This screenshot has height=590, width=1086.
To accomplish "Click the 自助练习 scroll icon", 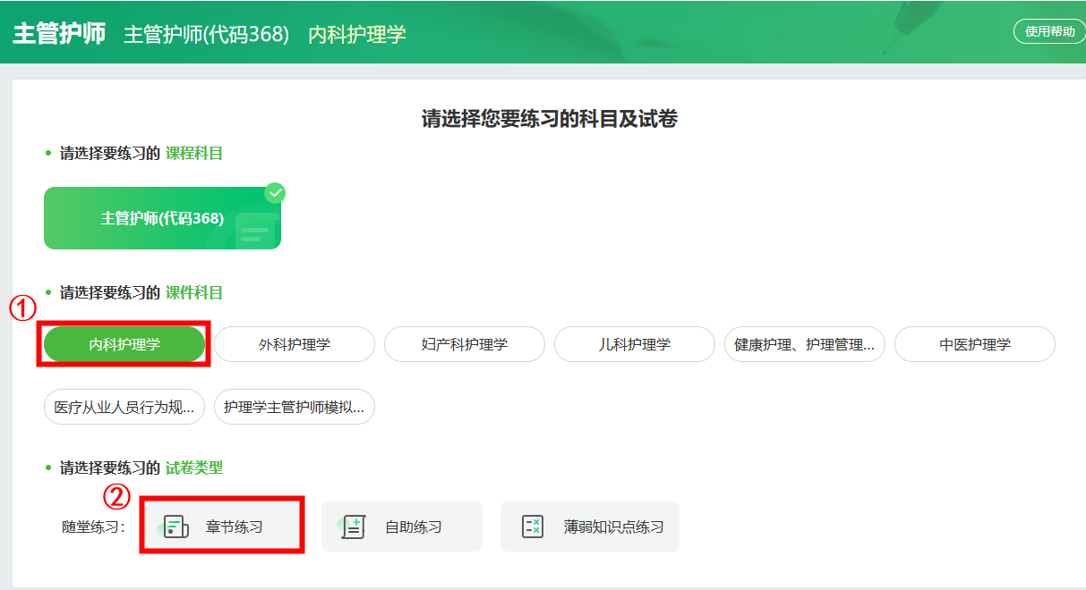I will (355, 527).
